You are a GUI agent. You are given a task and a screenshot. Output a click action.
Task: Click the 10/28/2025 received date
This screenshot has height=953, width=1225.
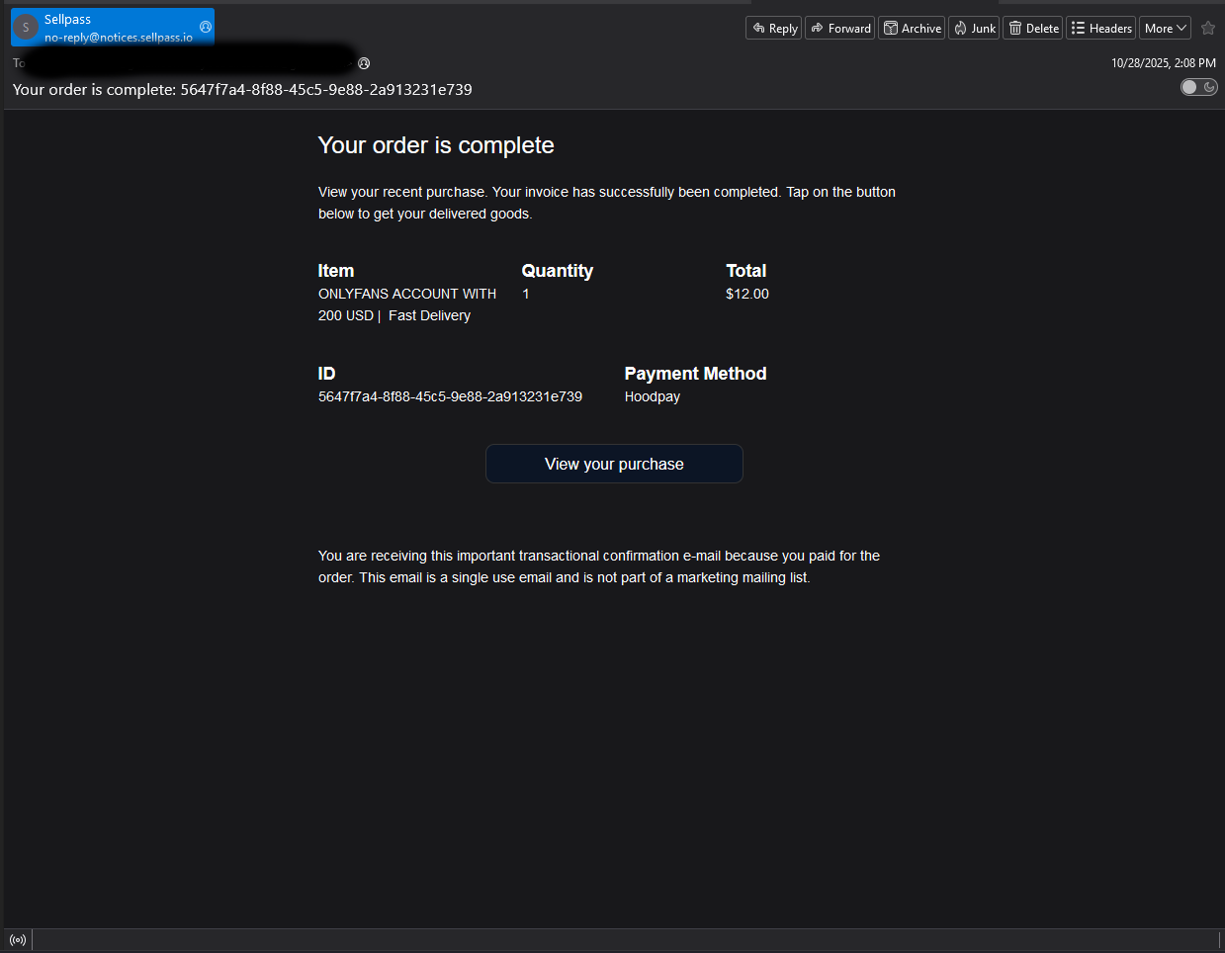click(1163, 63)
